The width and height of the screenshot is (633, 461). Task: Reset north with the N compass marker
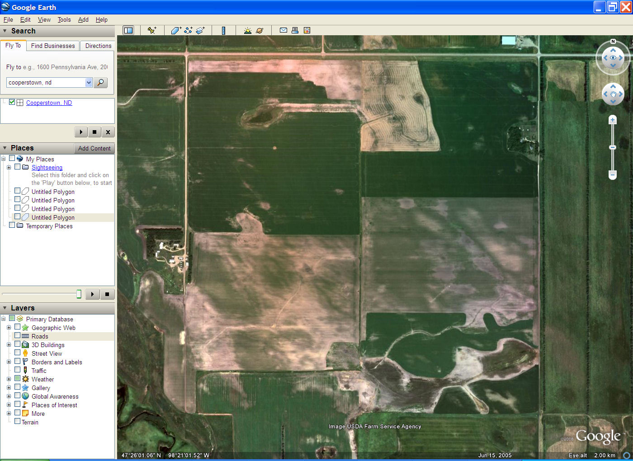pyautogui.click(x=613, y=42)
